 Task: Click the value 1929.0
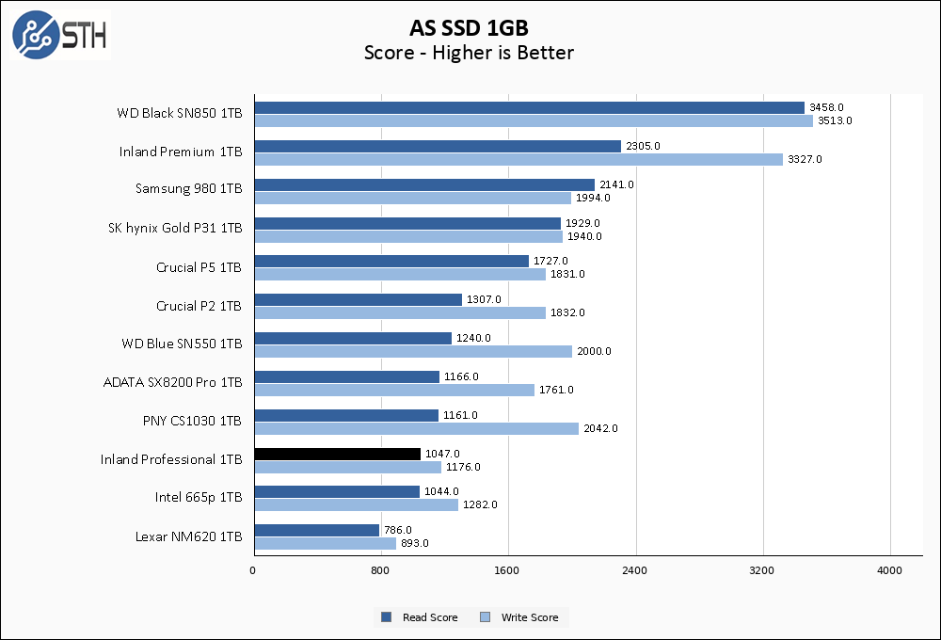(x=582, y=223)
